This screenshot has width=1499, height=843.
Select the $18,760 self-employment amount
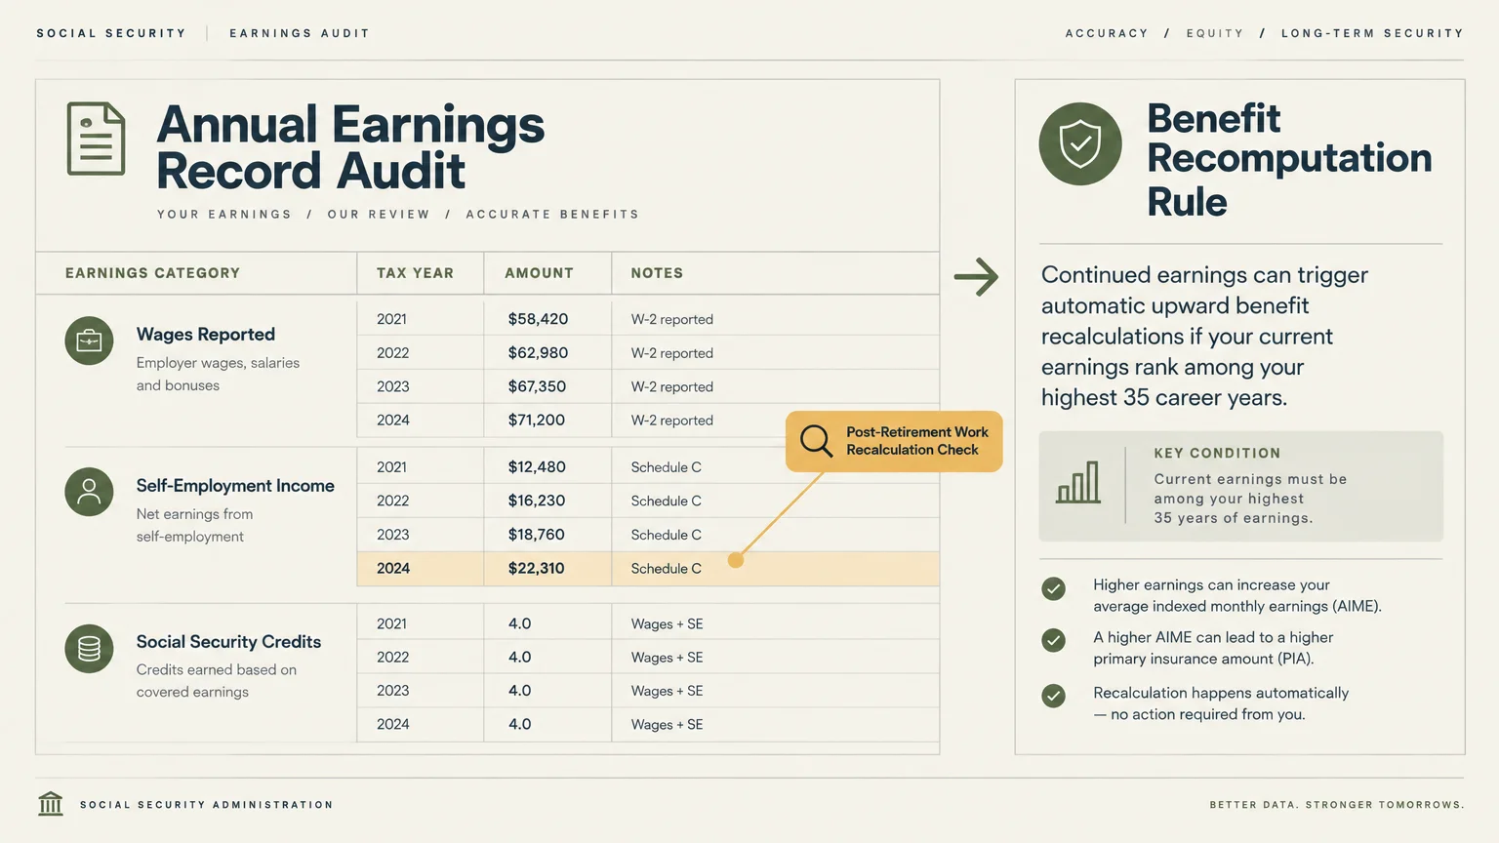click(x=537, y=535)
